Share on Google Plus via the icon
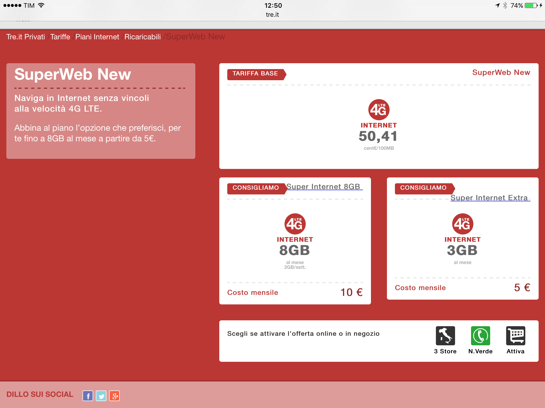Image resolution: width=545 pixels, height=408 pixels. point(114,396)
